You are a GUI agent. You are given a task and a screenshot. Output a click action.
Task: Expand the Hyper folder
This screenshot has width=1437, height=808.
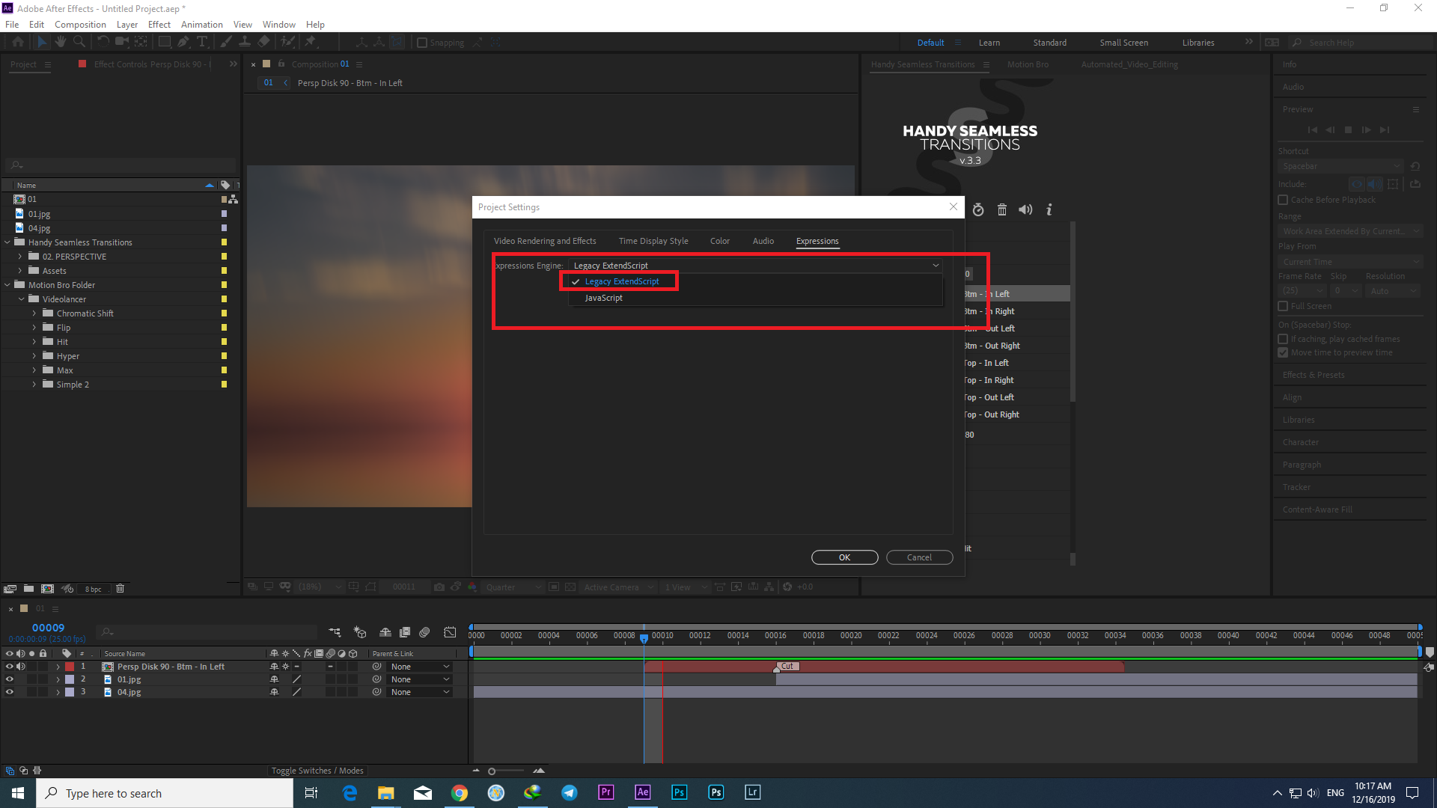pos(34,356)
